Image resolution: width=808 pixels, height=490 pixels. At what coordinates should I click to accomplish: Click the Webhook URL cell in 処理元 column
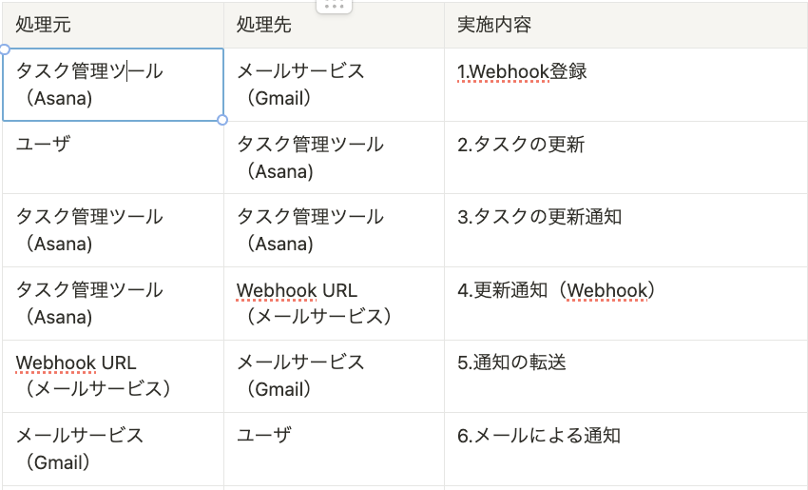coord(113,376)
